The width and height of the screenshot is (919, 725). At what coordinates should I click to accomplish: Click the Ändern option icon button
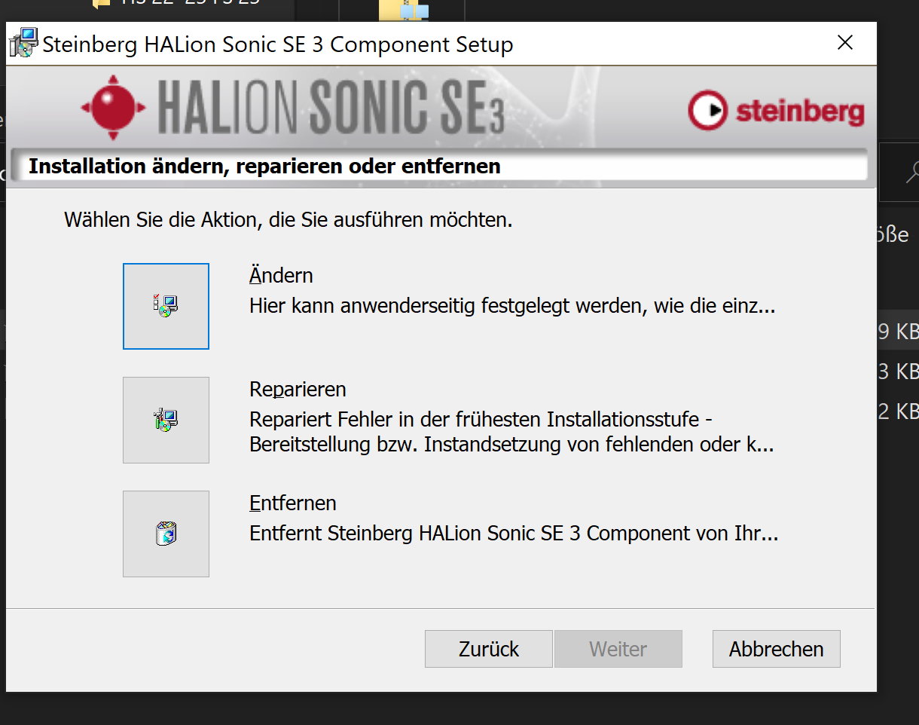pyautogui.click(x=166, y=306)
